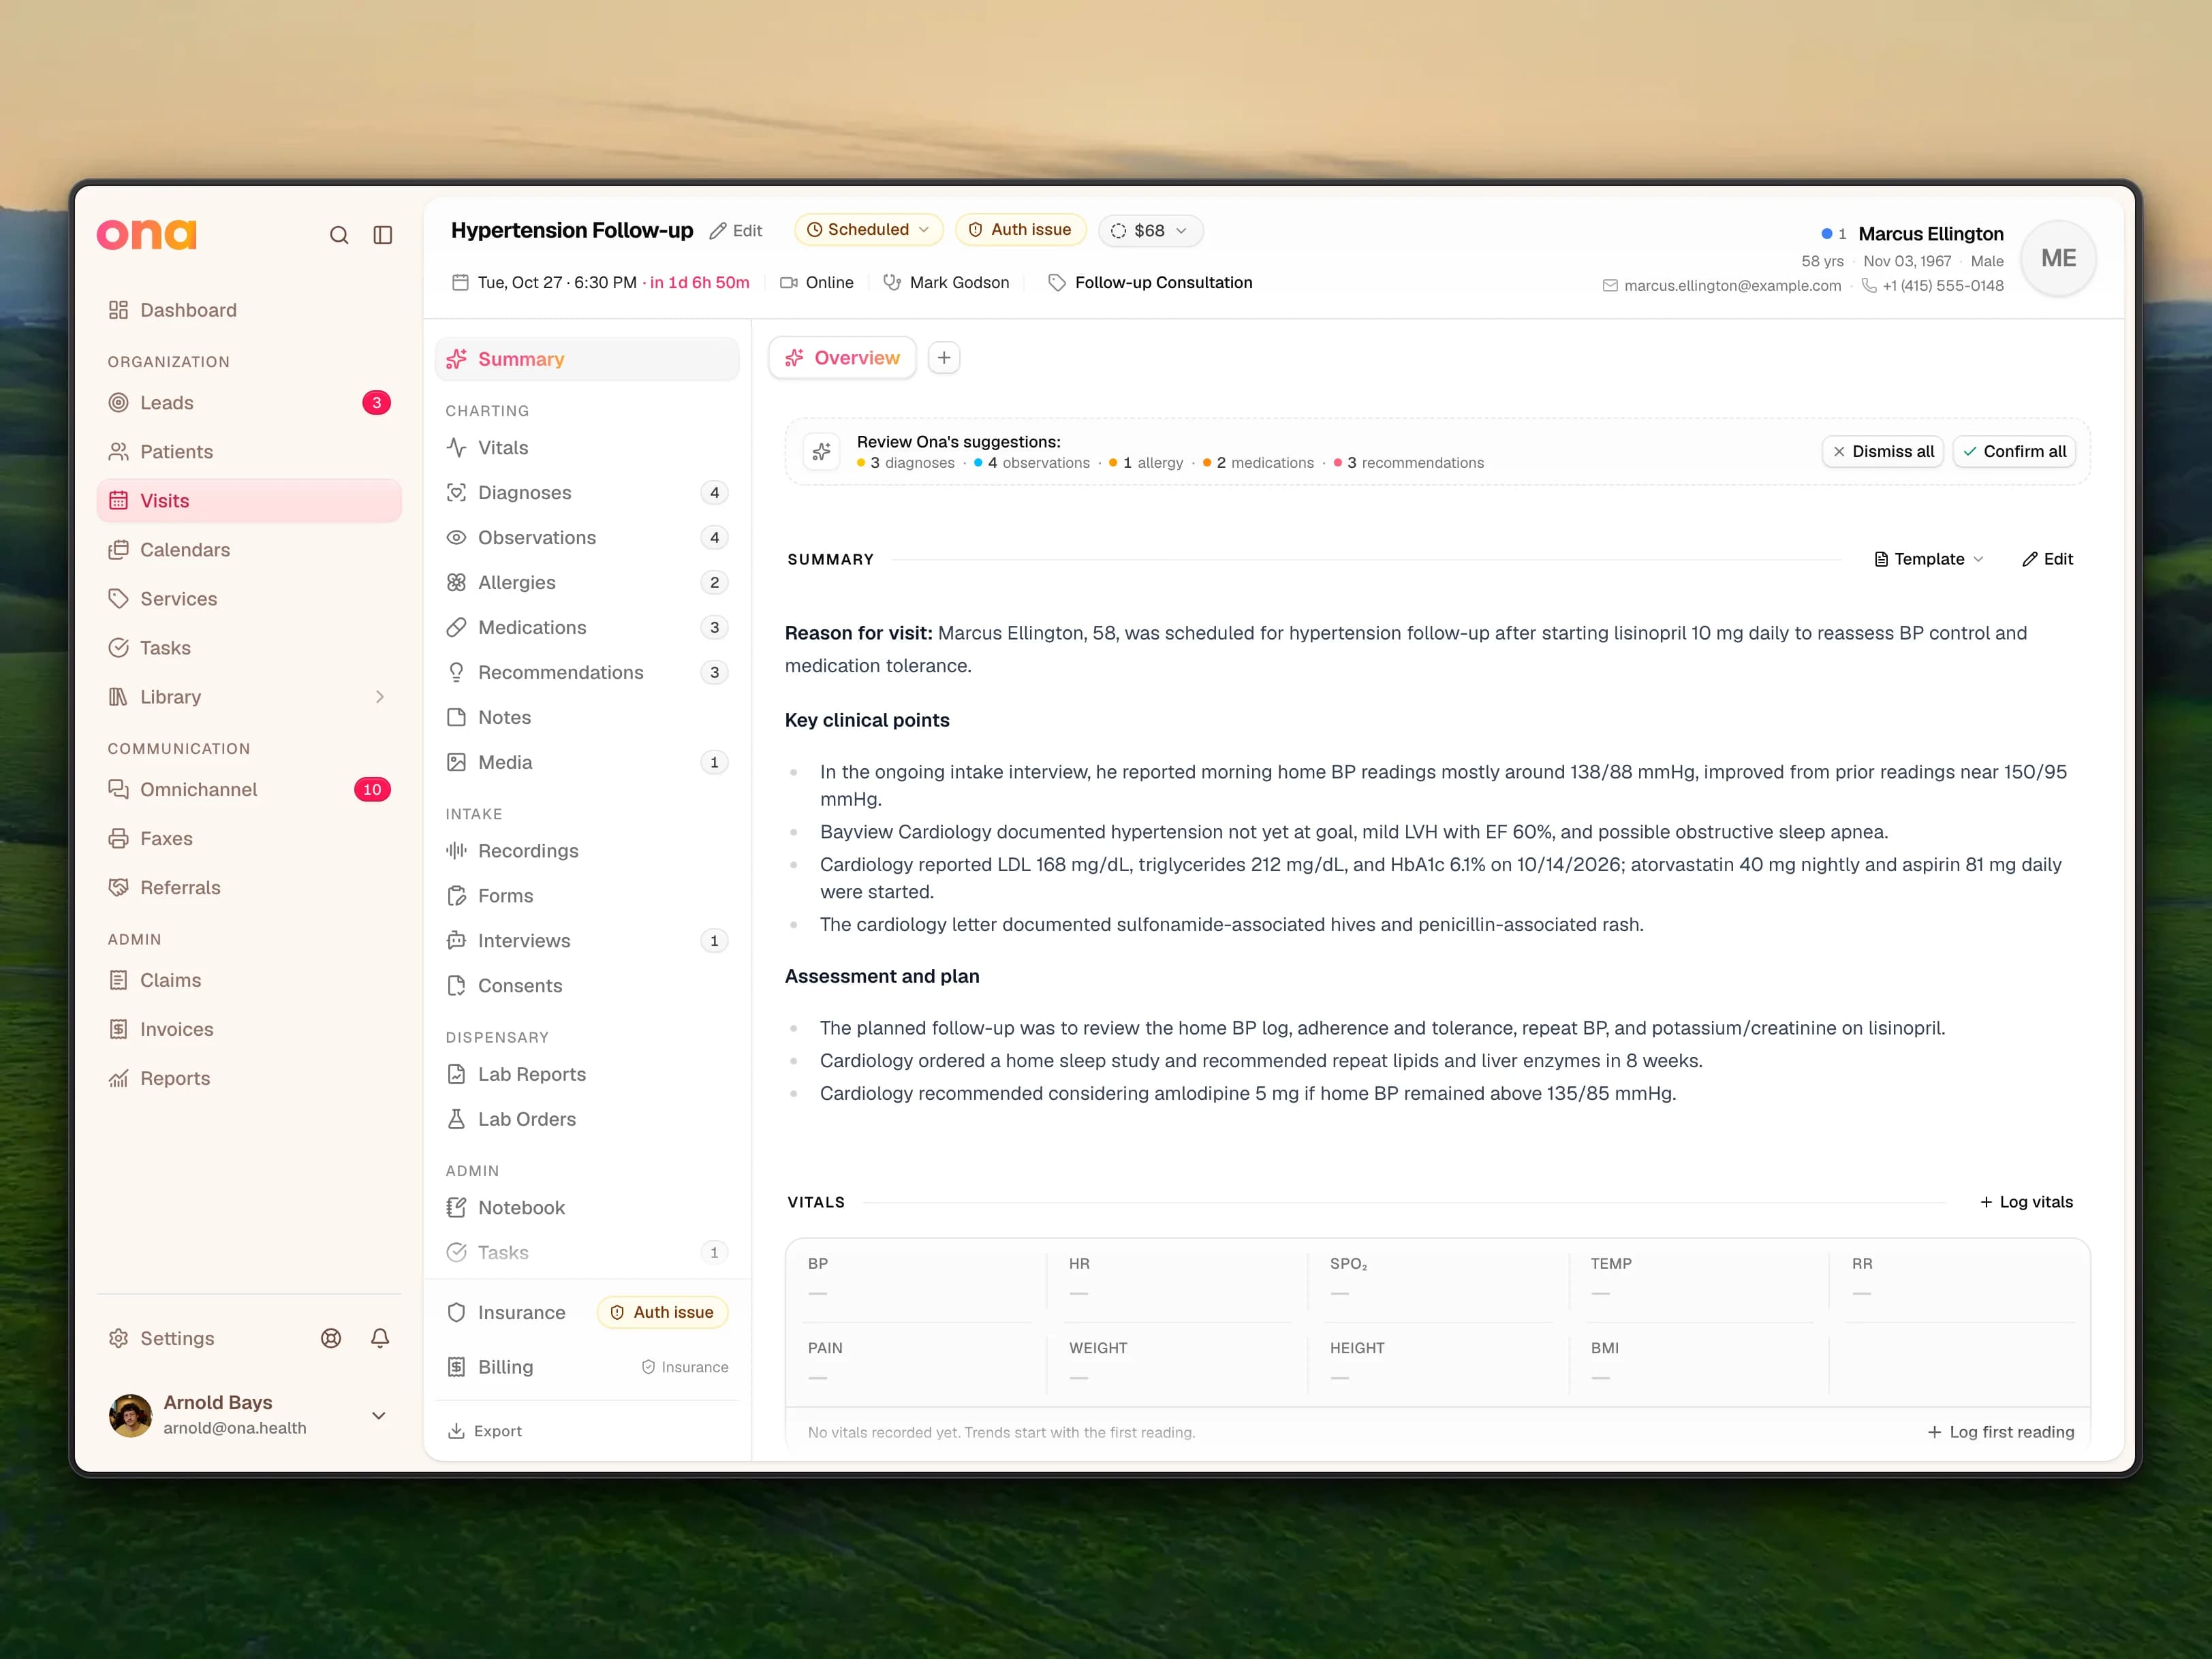Open Lab Orders section
This screenshot has height=1659, width=2212.
[x=587, y=1120]
